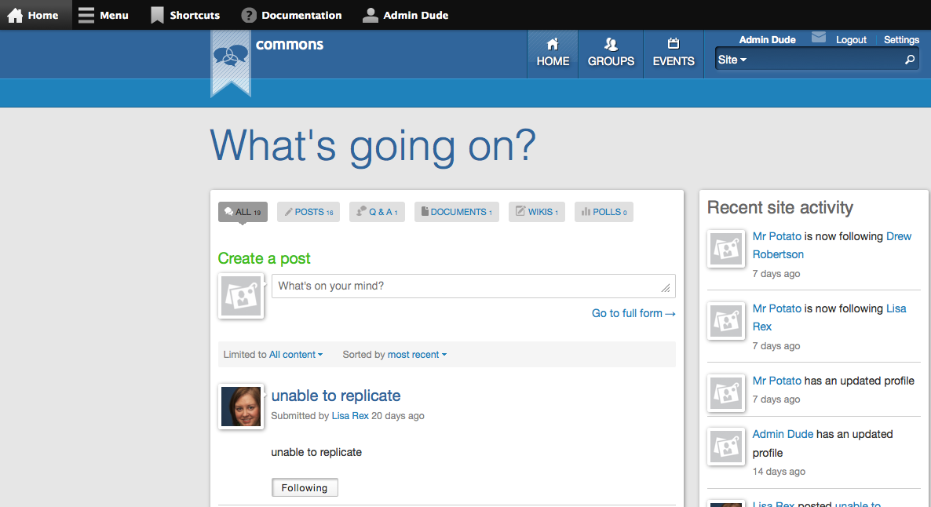
Task: Open EVENTS in site navigation
Action: pos(674,53)
